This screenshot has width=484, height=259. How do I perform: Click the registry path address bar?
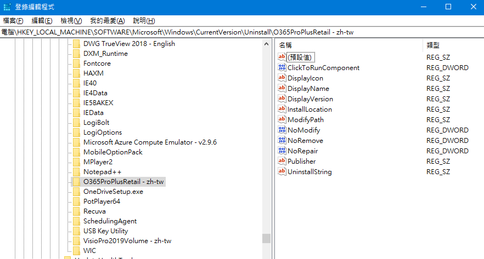[x=242, y=32]
